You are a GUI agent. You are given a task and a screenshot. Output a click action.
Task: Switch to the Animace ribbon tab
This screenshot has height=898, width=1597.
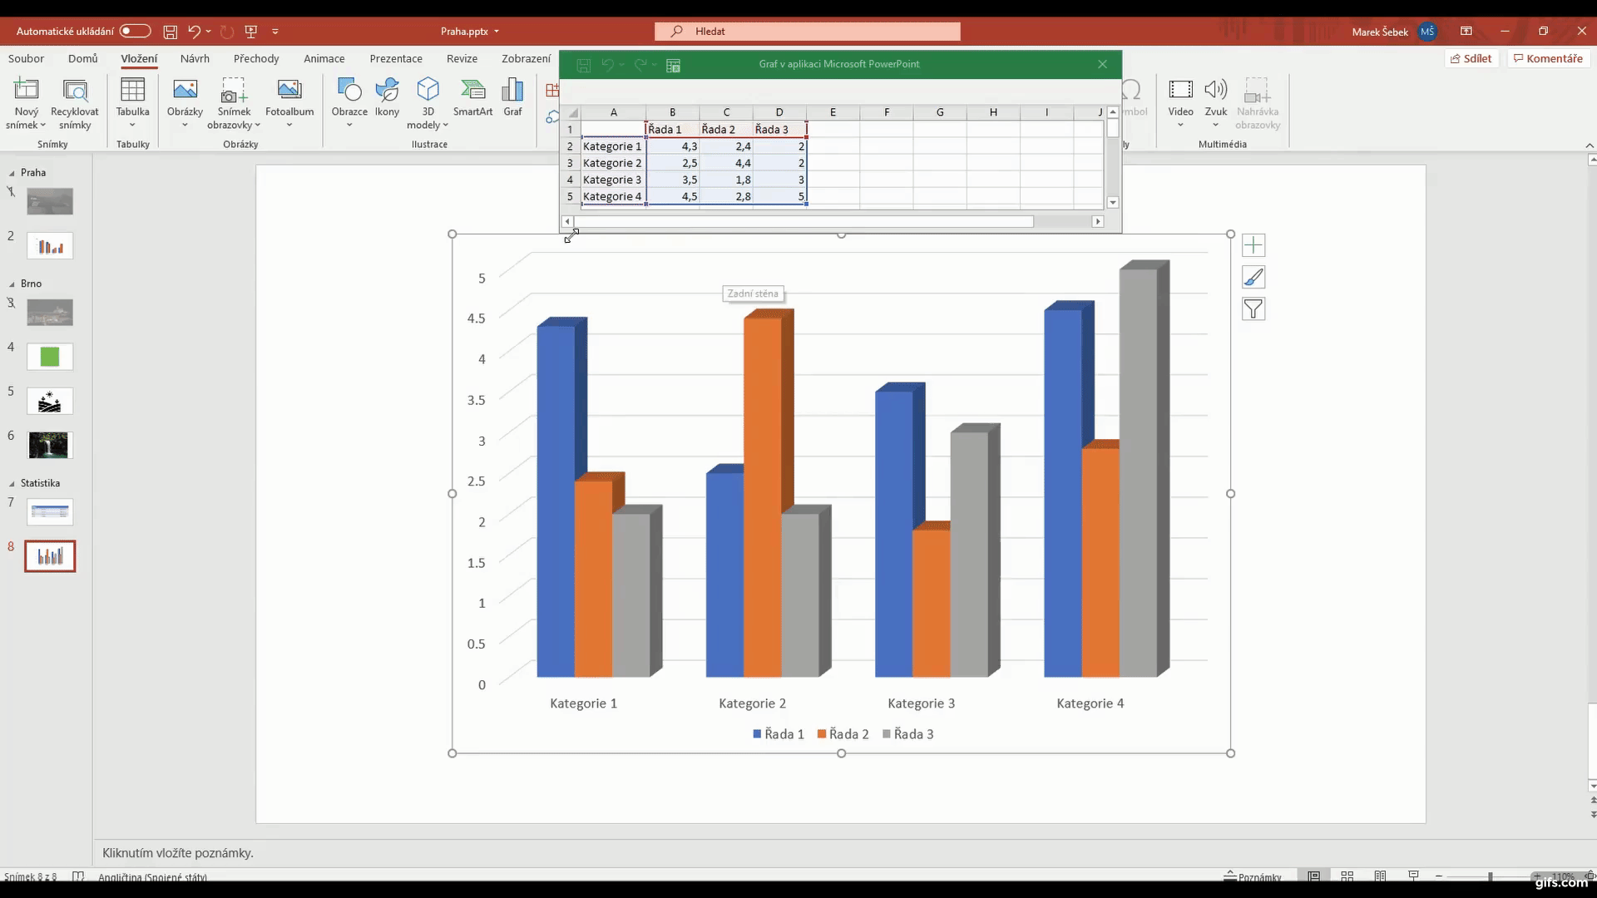[324, 58]
